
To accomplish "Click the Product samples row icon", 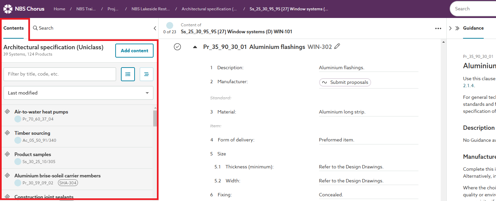I will (7, 154).
